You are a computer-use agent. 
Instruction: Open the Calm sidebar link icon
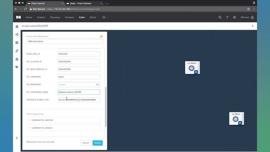tap(17, 51)
